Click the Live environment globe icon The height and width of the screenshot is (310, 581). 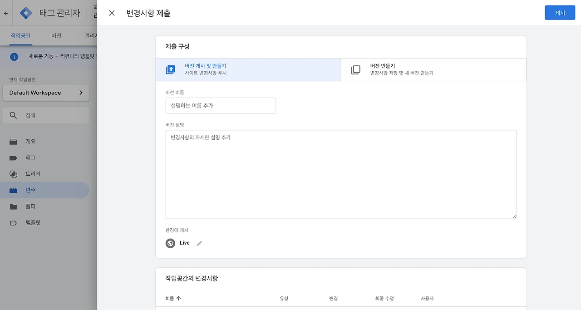170,243
